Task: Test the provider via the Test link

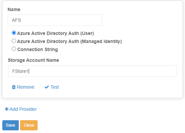Action: pos(55,87)
